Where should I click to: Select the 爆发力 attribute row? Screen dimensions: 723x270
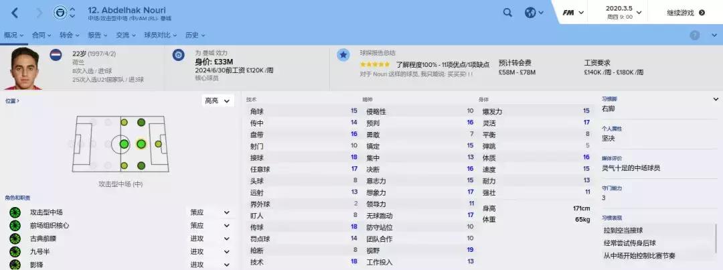536,111
